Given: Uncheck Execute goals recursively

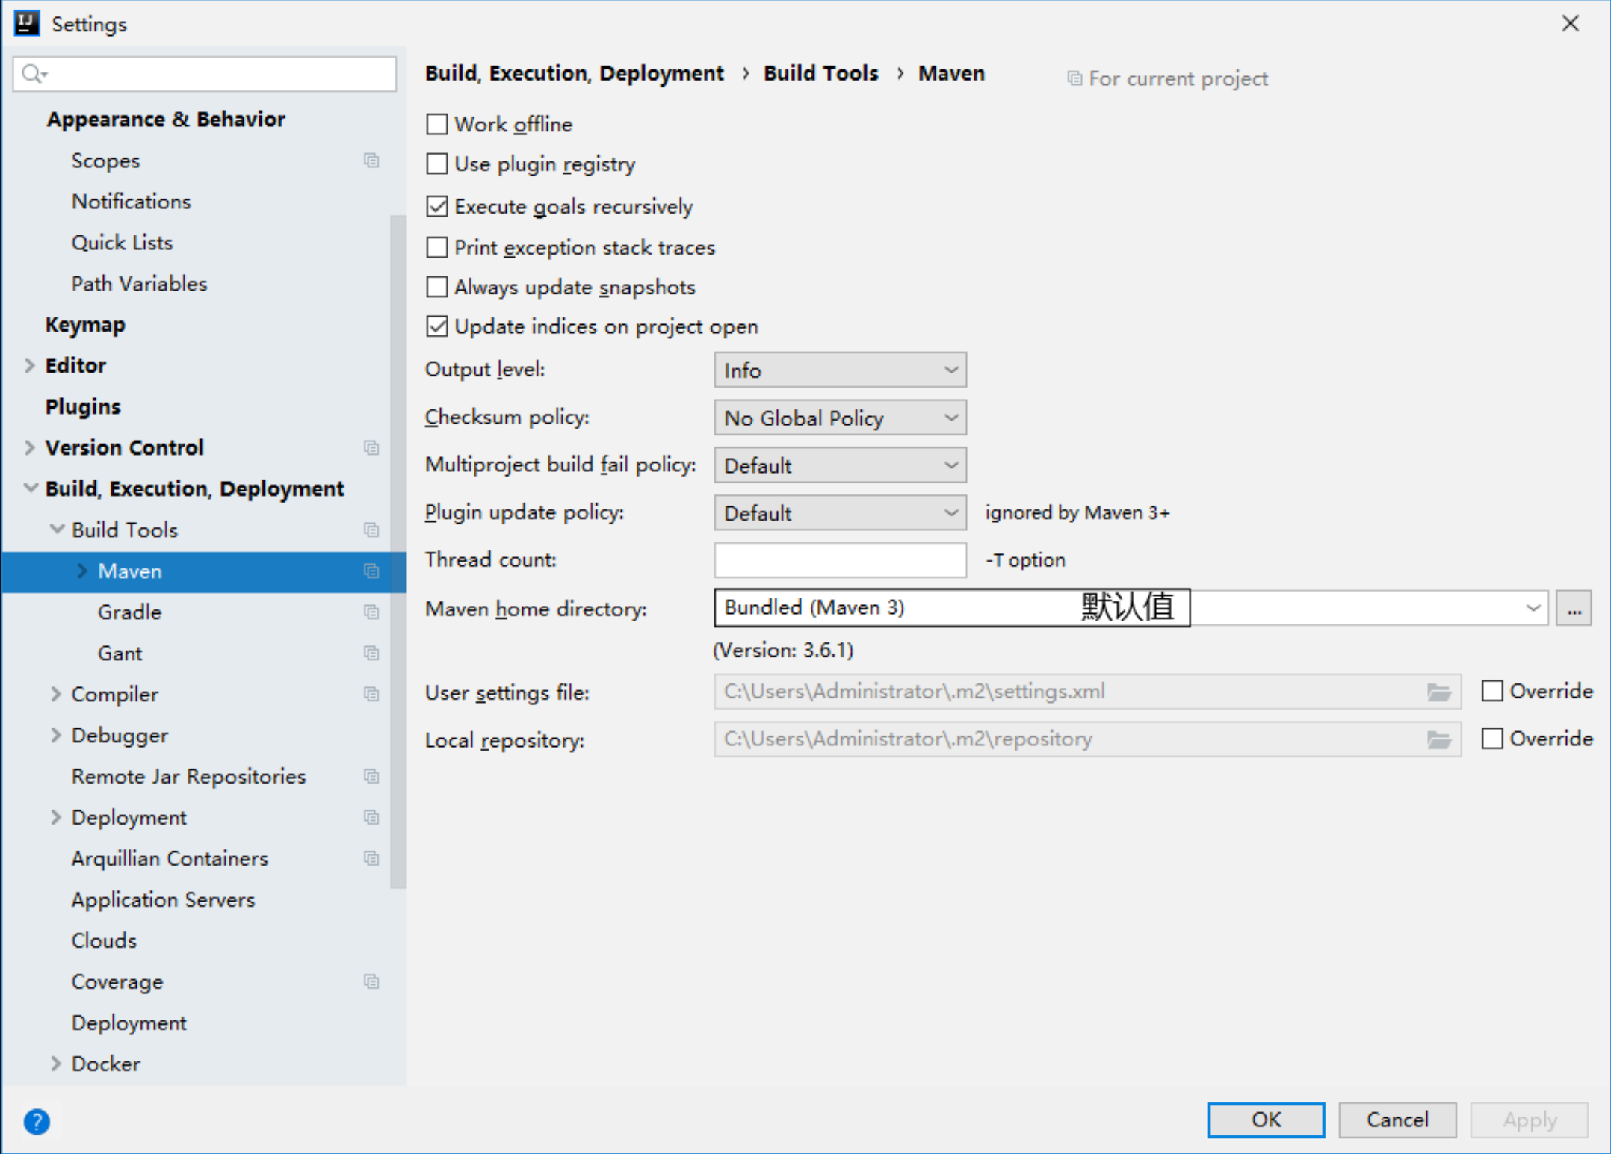Looking at the screenshot, I should click(437, 206).
